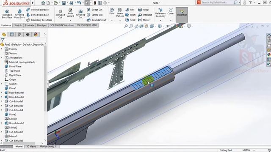Choose Lofted Boss/Base feature

38,15
